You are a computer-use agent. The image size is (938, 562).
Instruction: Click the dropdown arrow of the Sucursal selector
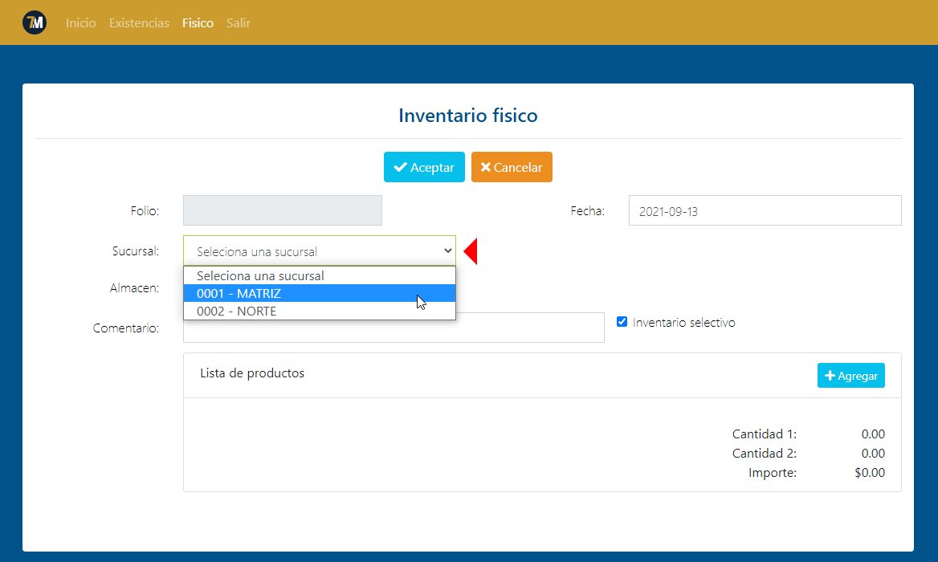tap(447, 250)
